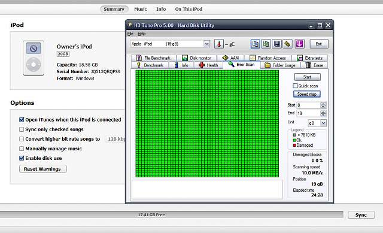383x233 pixels.
Task: Click the copy screenshot to clipboard icon
Action: pos(266,44)
